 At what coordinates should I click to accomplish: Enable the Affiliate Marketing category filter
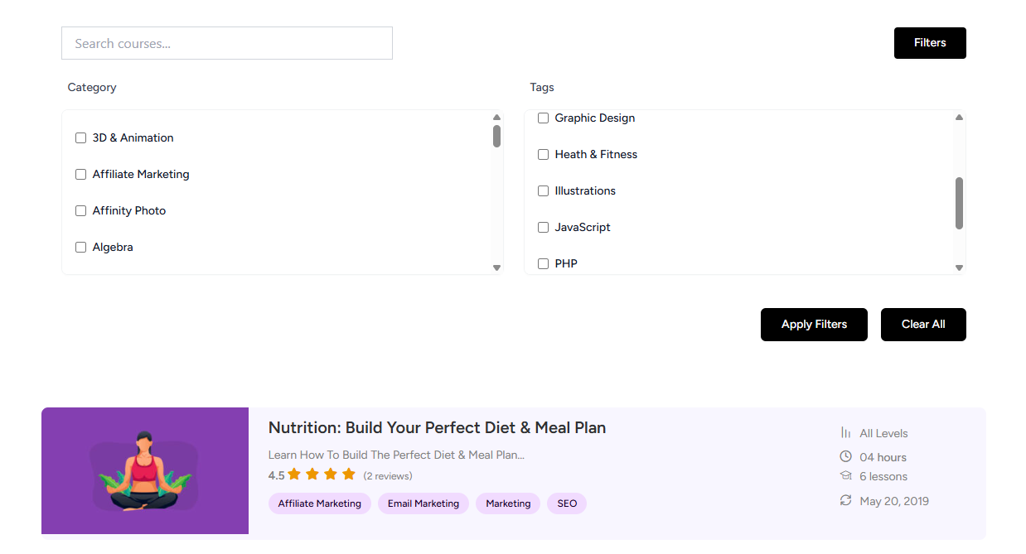pos(80,174)
